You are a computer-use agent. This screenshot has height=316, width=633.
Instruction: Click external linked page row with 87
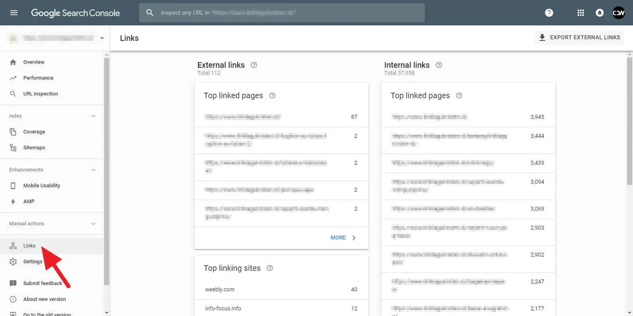281,117
